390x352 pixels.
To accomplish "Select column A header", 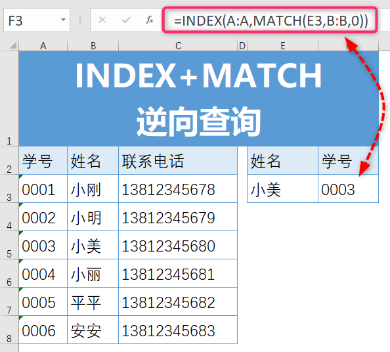I will 43,45.
